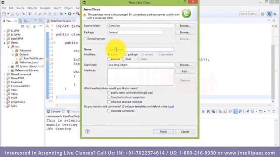Open the Package Explorer view menu triangle
This screenshot has height=157, width=280.
41,26
